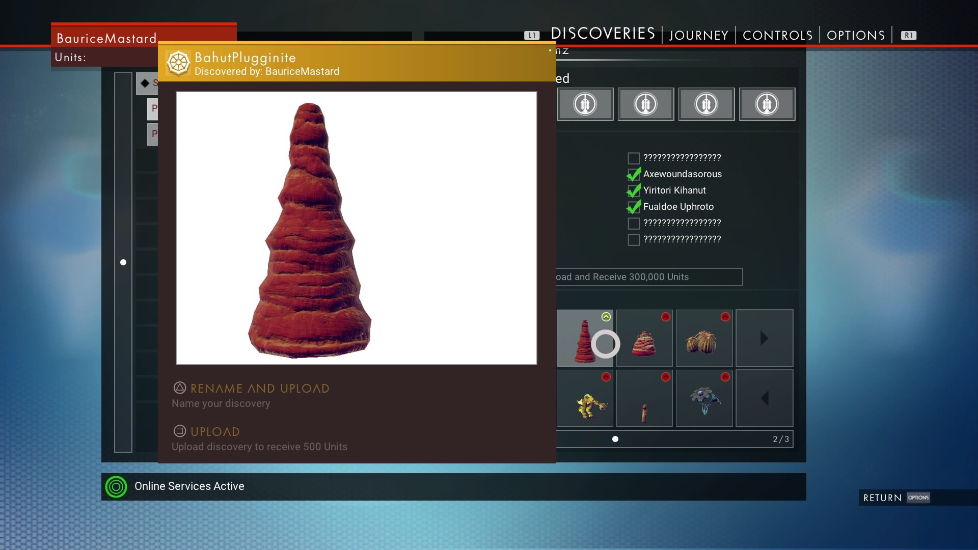
Task: Select Rename and Upload option
Action: tap(260, 389)
